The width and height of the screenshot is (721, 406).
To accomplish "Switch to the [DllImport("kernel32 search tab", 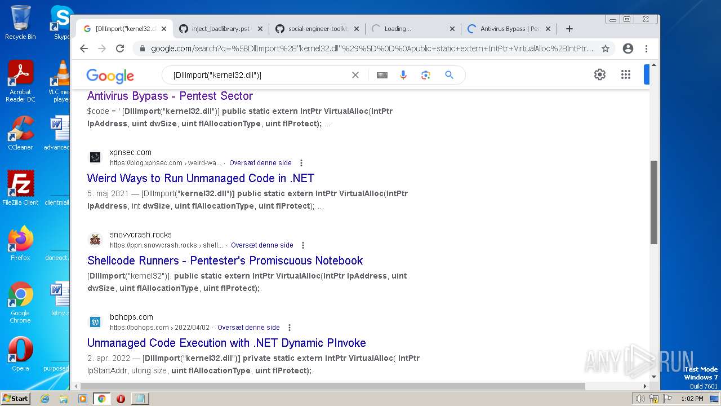I will click(125, 29).
